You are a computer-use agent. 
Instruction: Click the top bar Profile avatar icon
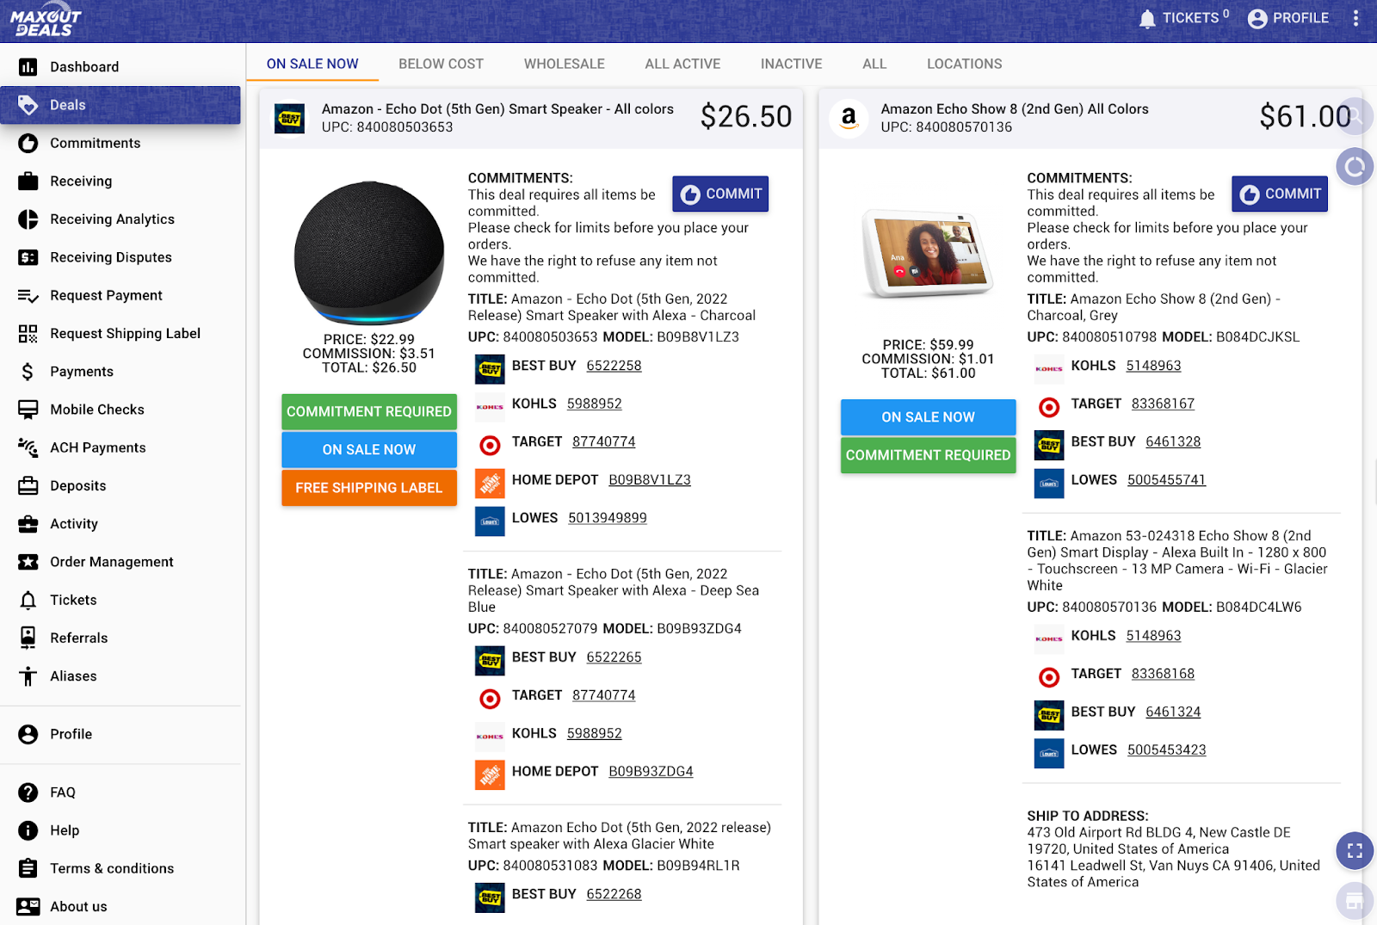point(1257,19)
